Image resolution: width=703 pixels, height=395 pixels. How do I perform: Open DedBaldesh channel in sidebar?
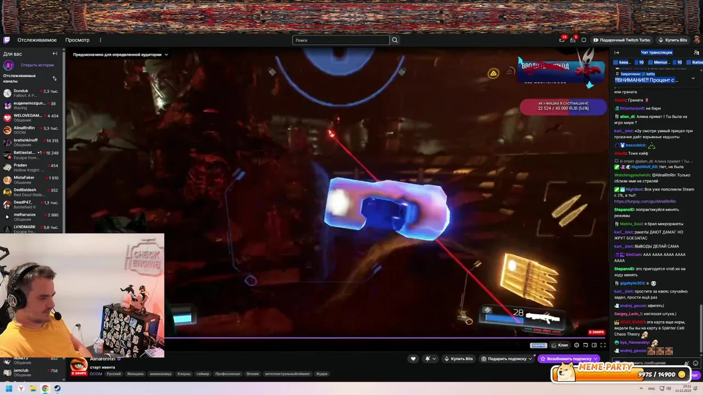point(32,193)
